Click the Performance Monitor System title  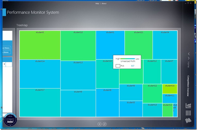tap(33, 12)
